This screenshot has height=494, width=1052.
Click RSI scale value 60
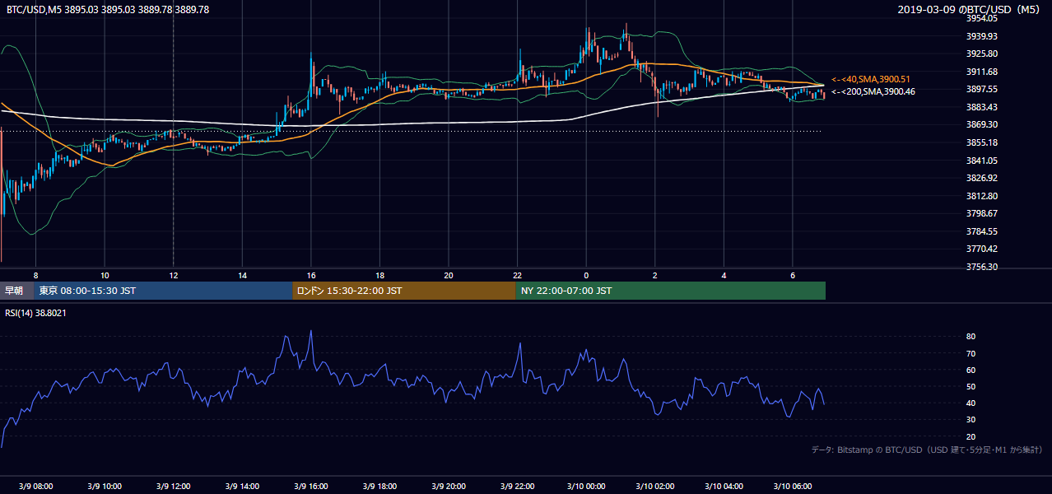coord(971,370)
